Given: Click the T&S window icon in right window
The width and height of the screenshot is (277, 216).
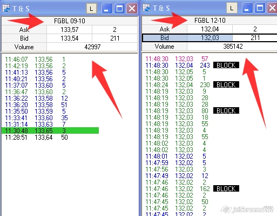Looking at the screenshot, I should point(146,8).
